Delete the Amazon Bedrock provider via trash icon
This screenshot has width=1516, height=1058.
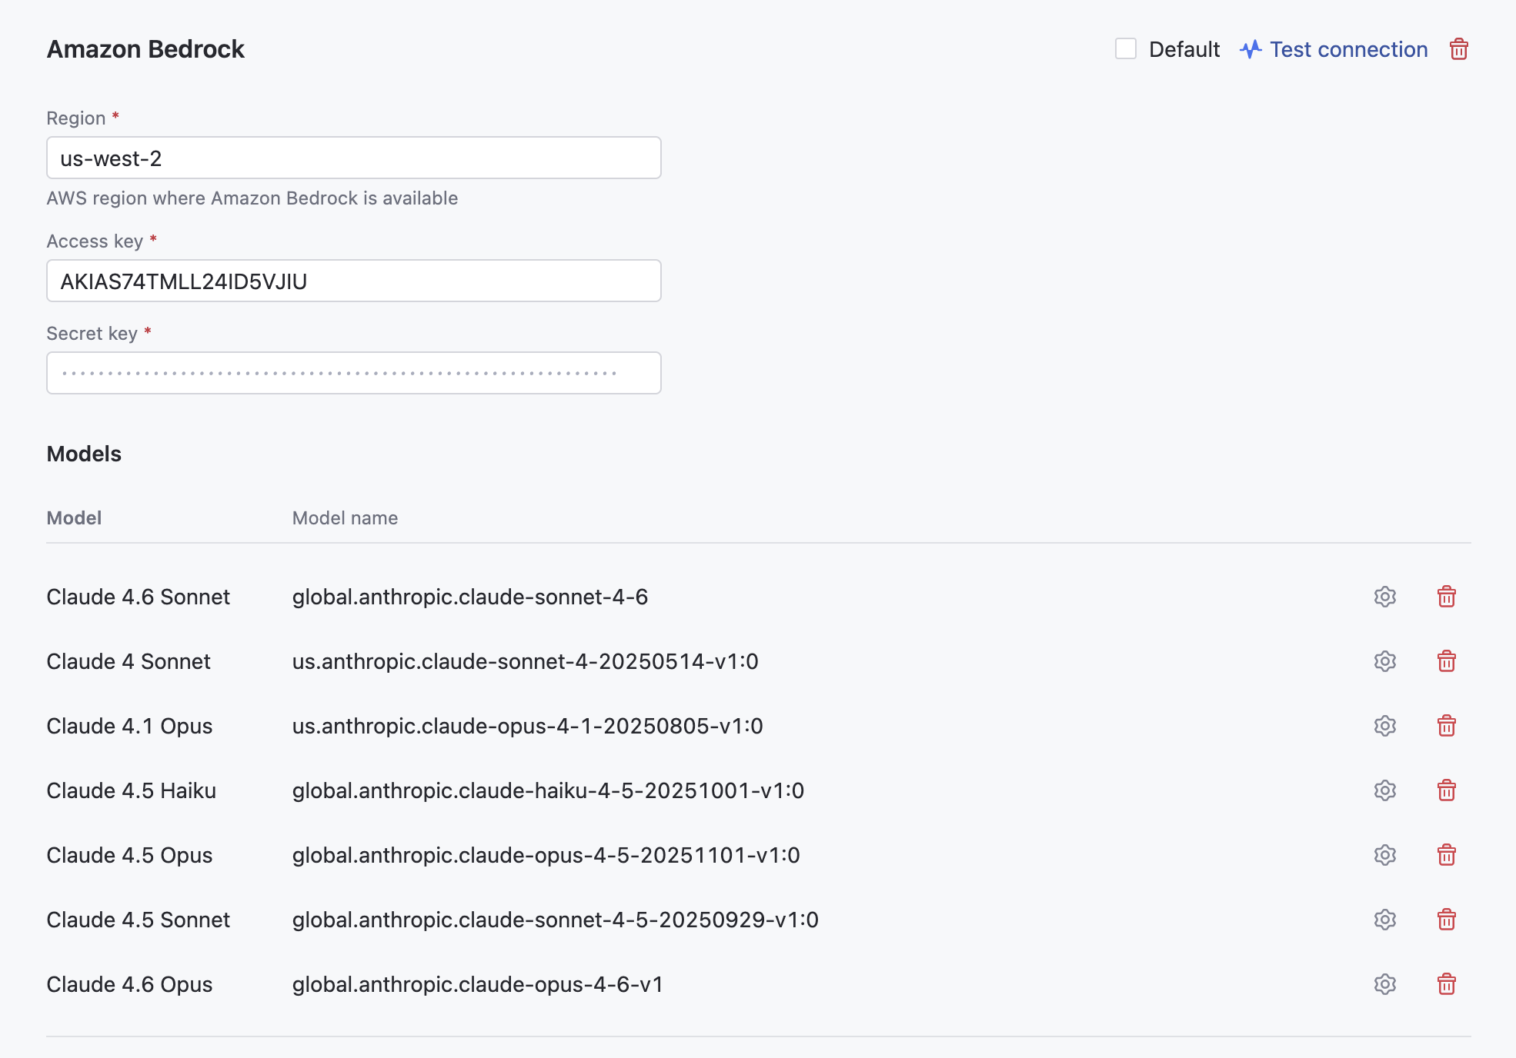click(x=1458, y=49)
